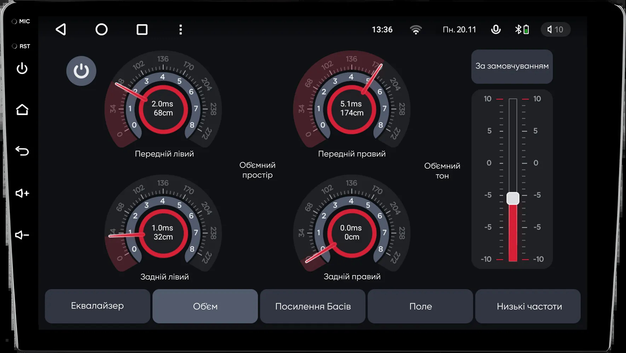Screen dimensions: 626x353
Task: Reset settings with За замовчуванням button
Action: point(512,66)
